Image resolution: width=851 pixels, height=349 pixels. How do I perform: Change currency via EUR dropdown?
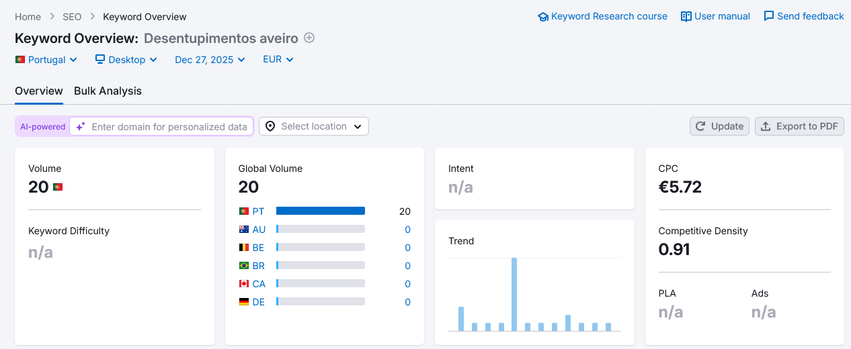click(278, 60)
